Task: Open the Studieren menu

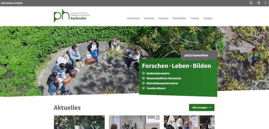Action: [149, 18]
